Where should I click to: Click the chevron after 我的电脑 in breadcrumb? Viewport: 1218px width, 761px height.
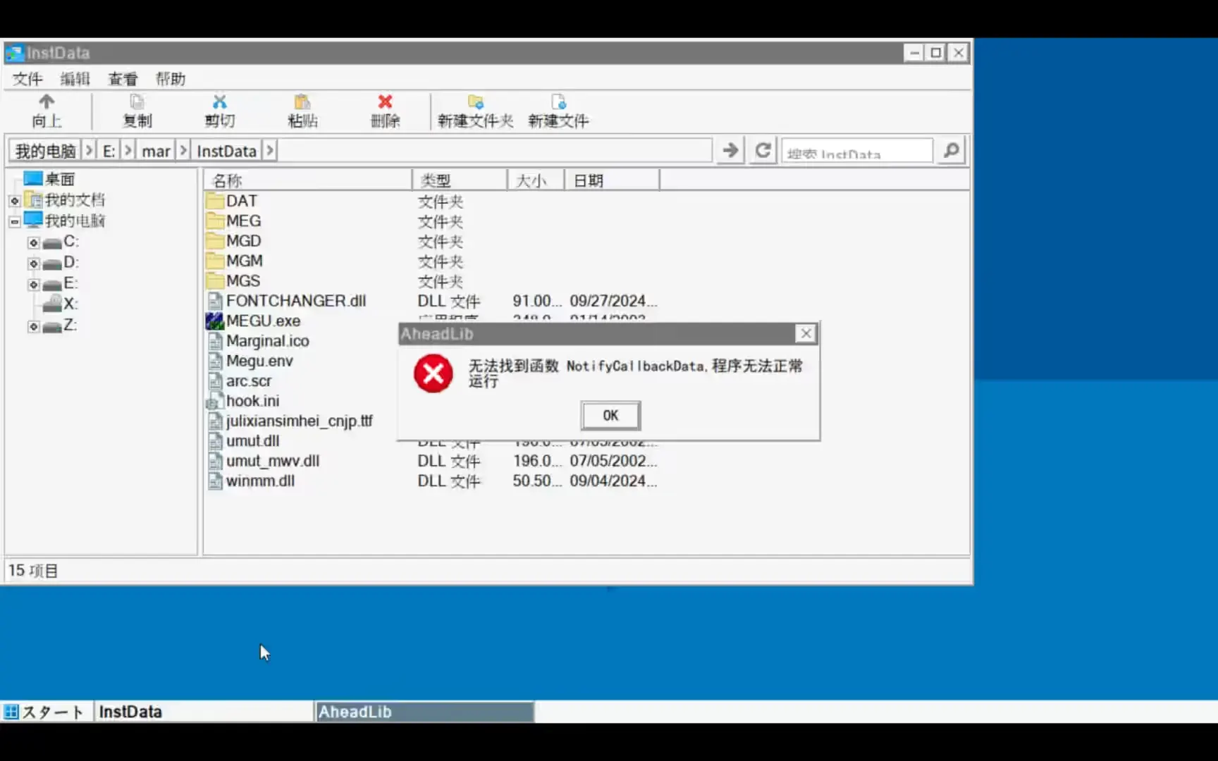coord(89,151)
